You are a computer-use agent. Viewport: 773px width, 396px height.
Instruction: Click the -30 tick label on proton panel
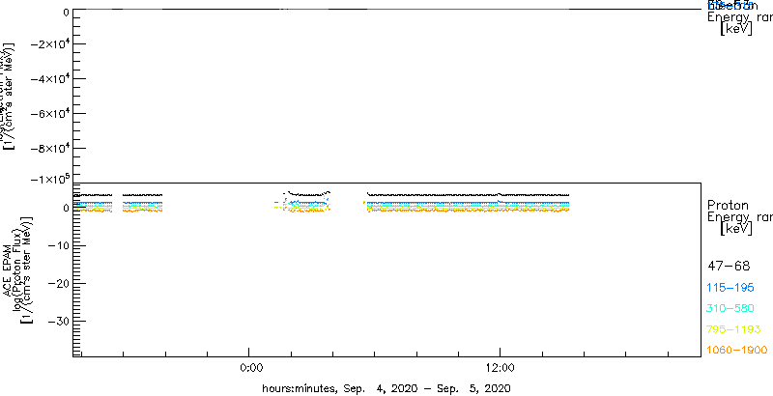[x=59, y=321]
